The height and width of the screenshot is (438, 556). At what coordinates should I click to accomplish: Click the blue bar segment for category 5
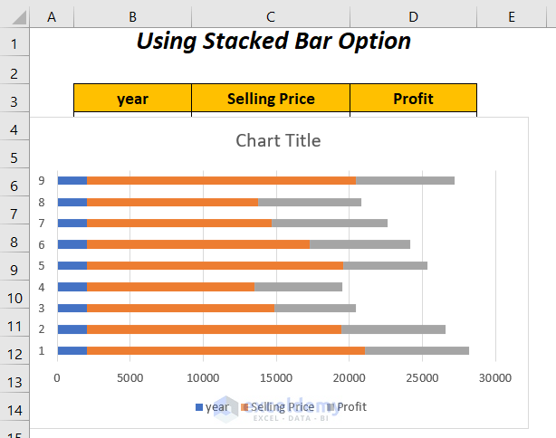click(72, 266)
